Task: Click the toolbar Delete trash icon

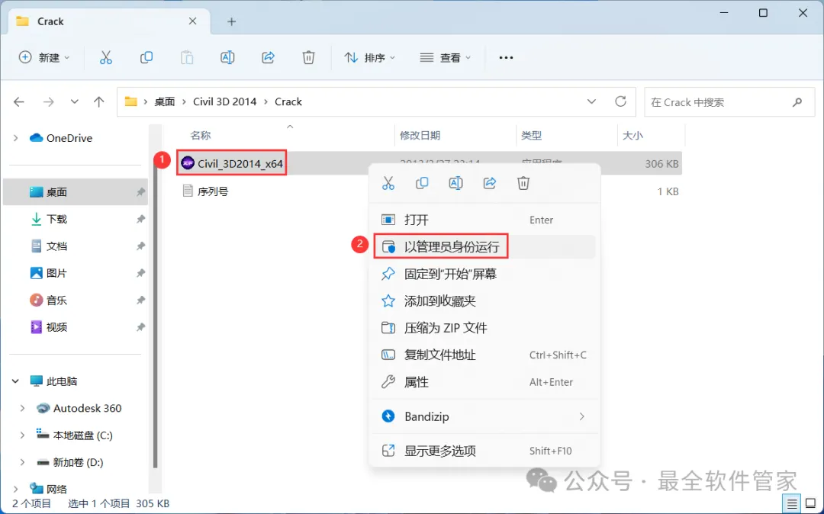Action: pyautogui.click(x=308, y=57)
